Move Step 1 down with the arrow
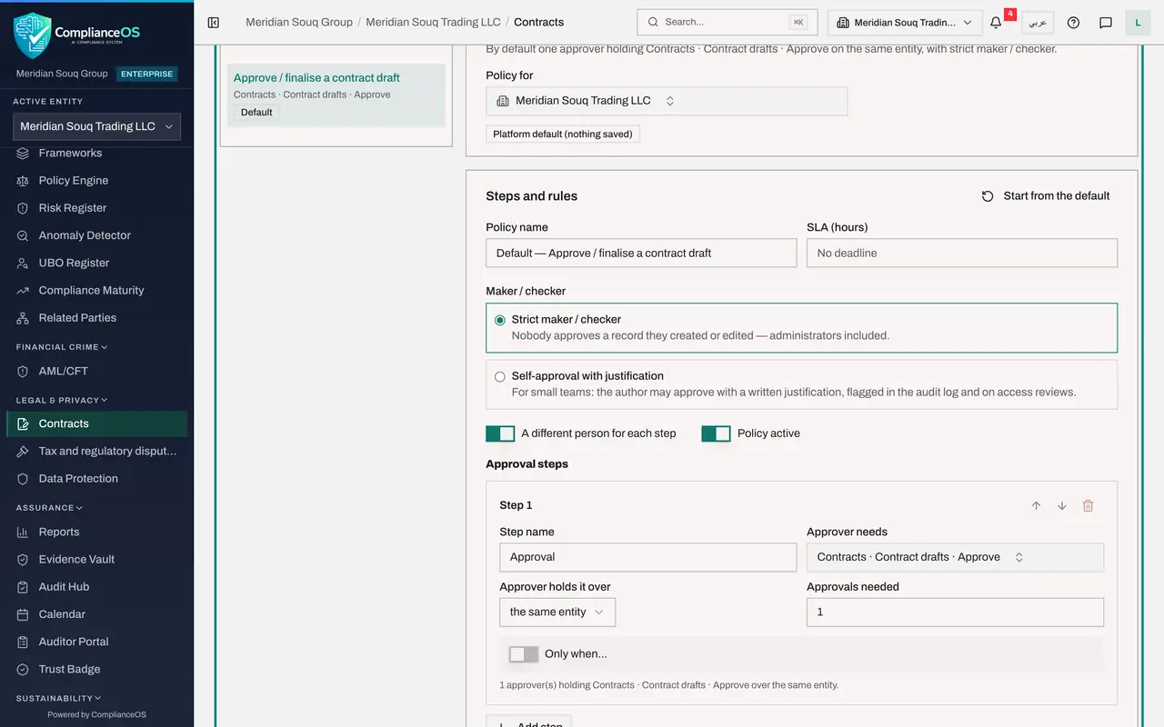 coord(1062,506)
